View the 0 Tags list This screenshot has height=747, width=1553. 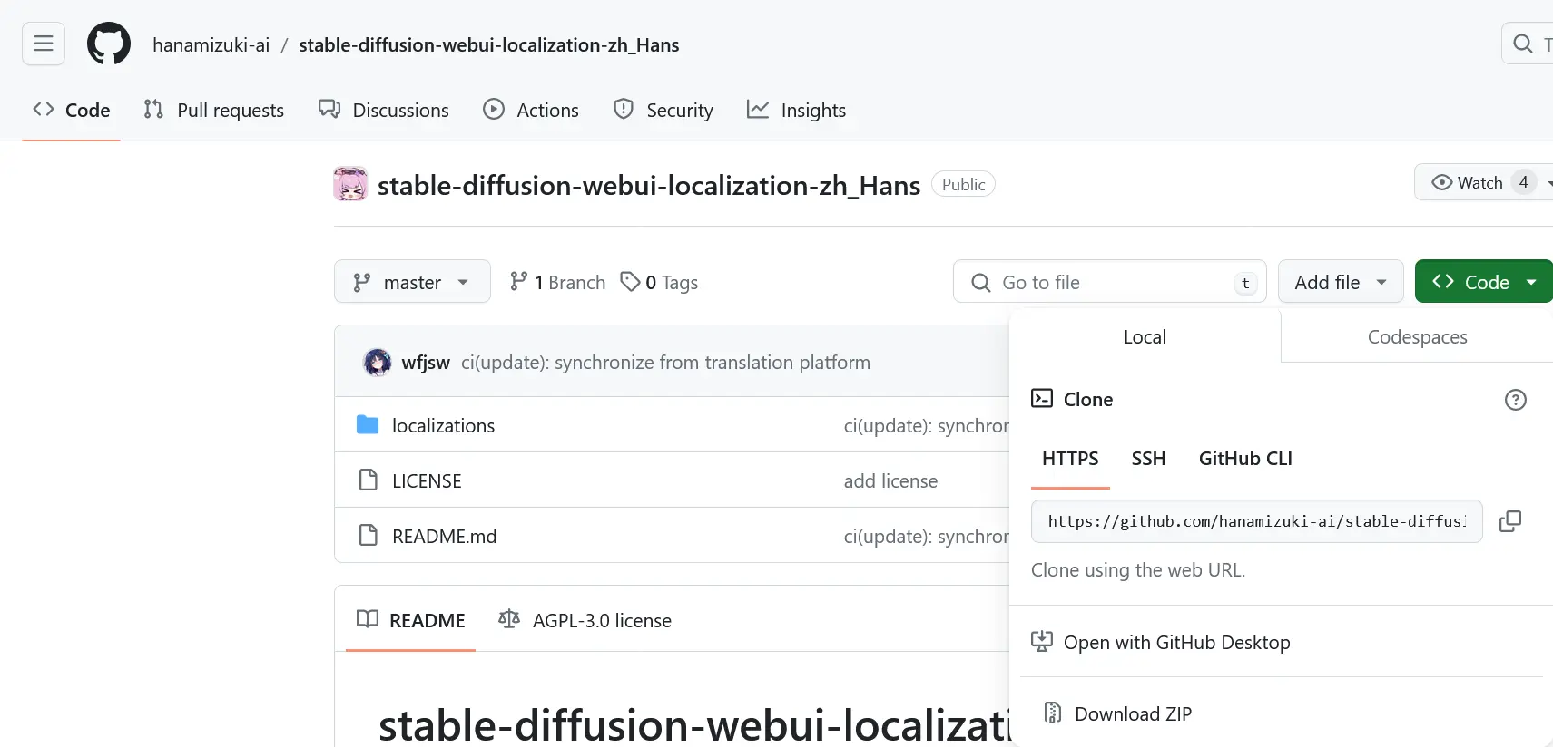659,282
